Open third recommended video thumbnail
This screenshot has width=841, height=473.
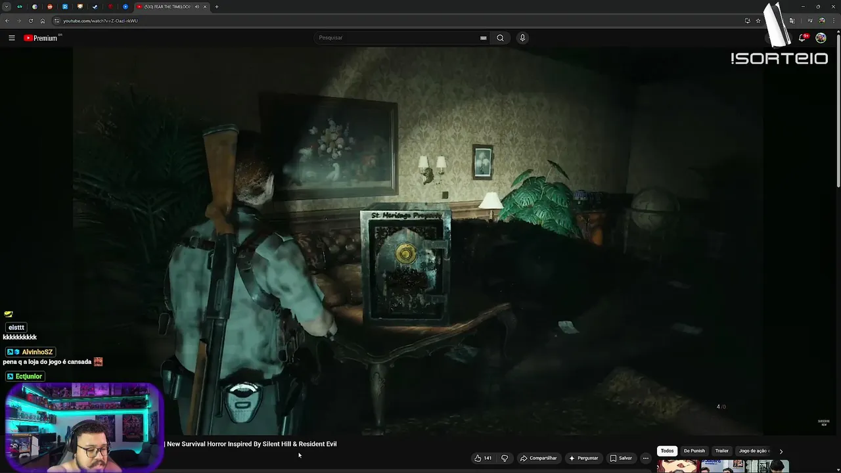(x=766, y=466)
